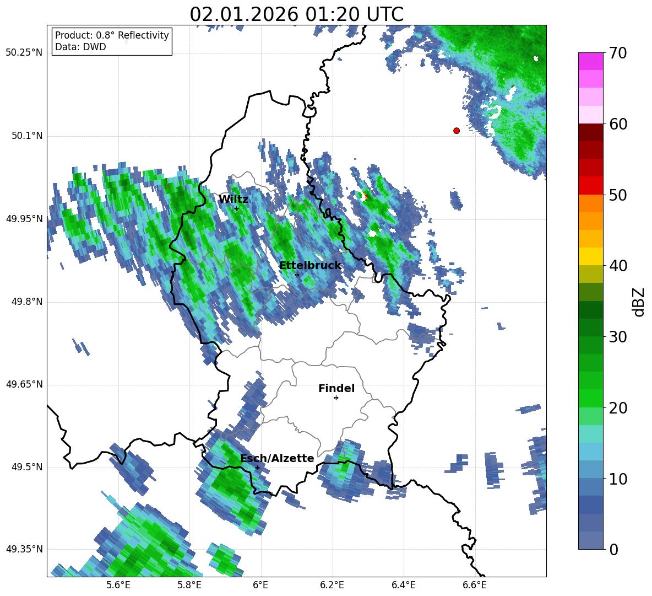Click the colorbar tick value 50

click(618, 195)
